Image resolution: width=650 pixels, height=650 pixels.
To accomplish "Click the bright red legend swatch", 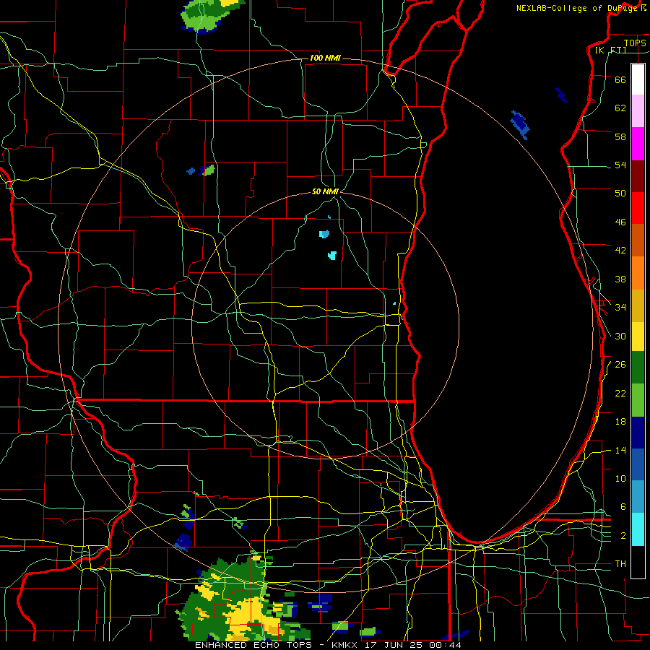I will pyautogui.click(x=638, y=208).
